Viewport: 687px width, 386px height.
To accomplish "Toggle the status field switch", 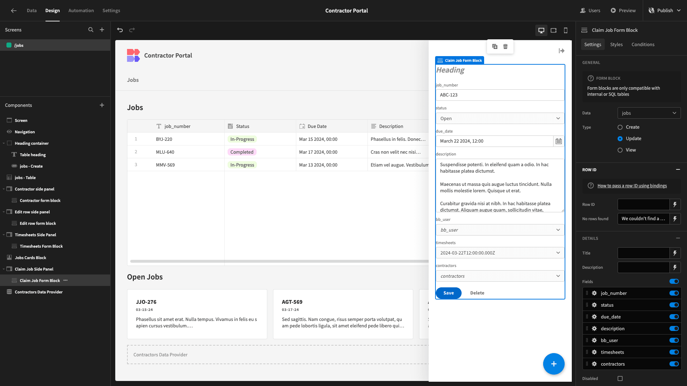I will point(674,305).
